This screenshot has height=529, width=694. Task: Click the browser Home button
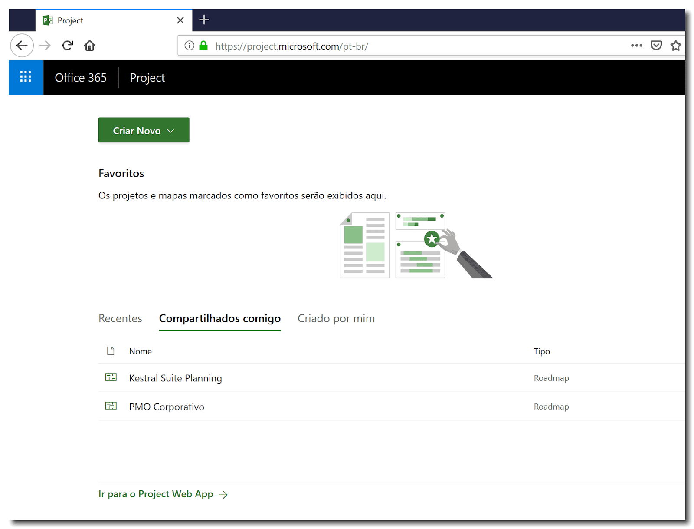coord(89,45)
